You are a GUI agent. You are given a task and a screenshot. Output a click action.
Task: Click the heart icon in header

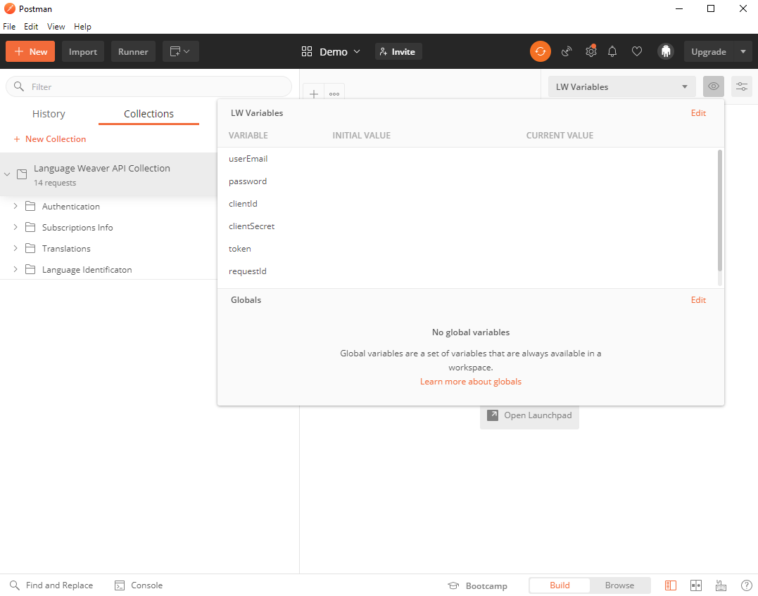637,51
